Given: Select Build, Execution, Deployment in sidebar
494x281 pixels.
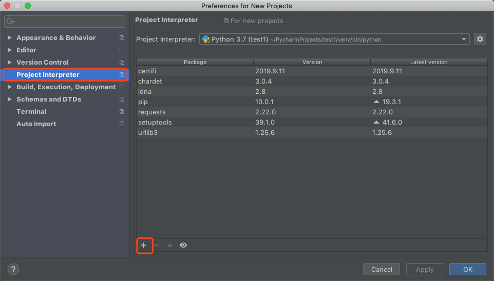Looking at the screenshot, I should point(66,87).
